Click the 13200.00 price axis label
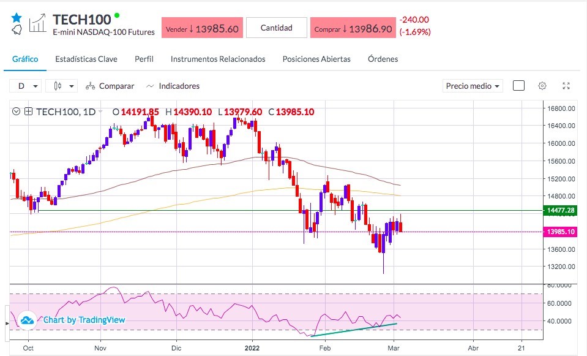 (561, 267)
